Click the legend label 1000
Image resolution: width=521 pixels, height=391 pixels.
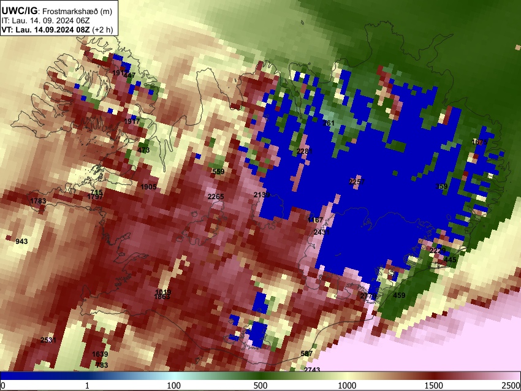click(x=347, y=385)
